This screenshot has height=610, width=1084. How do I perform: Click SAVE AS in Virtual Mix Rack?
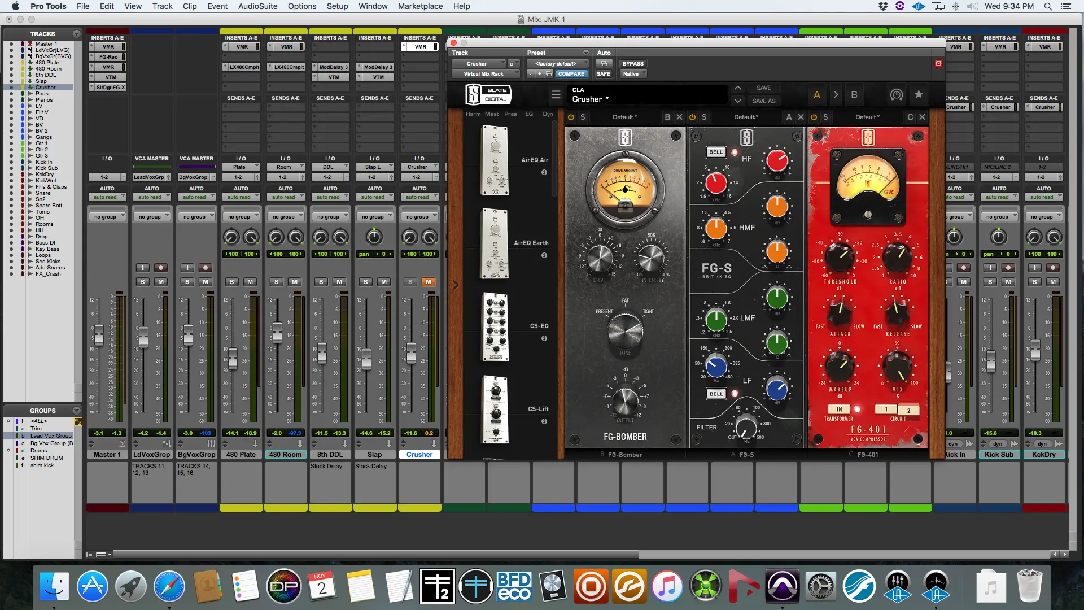[x=763, y=101]
